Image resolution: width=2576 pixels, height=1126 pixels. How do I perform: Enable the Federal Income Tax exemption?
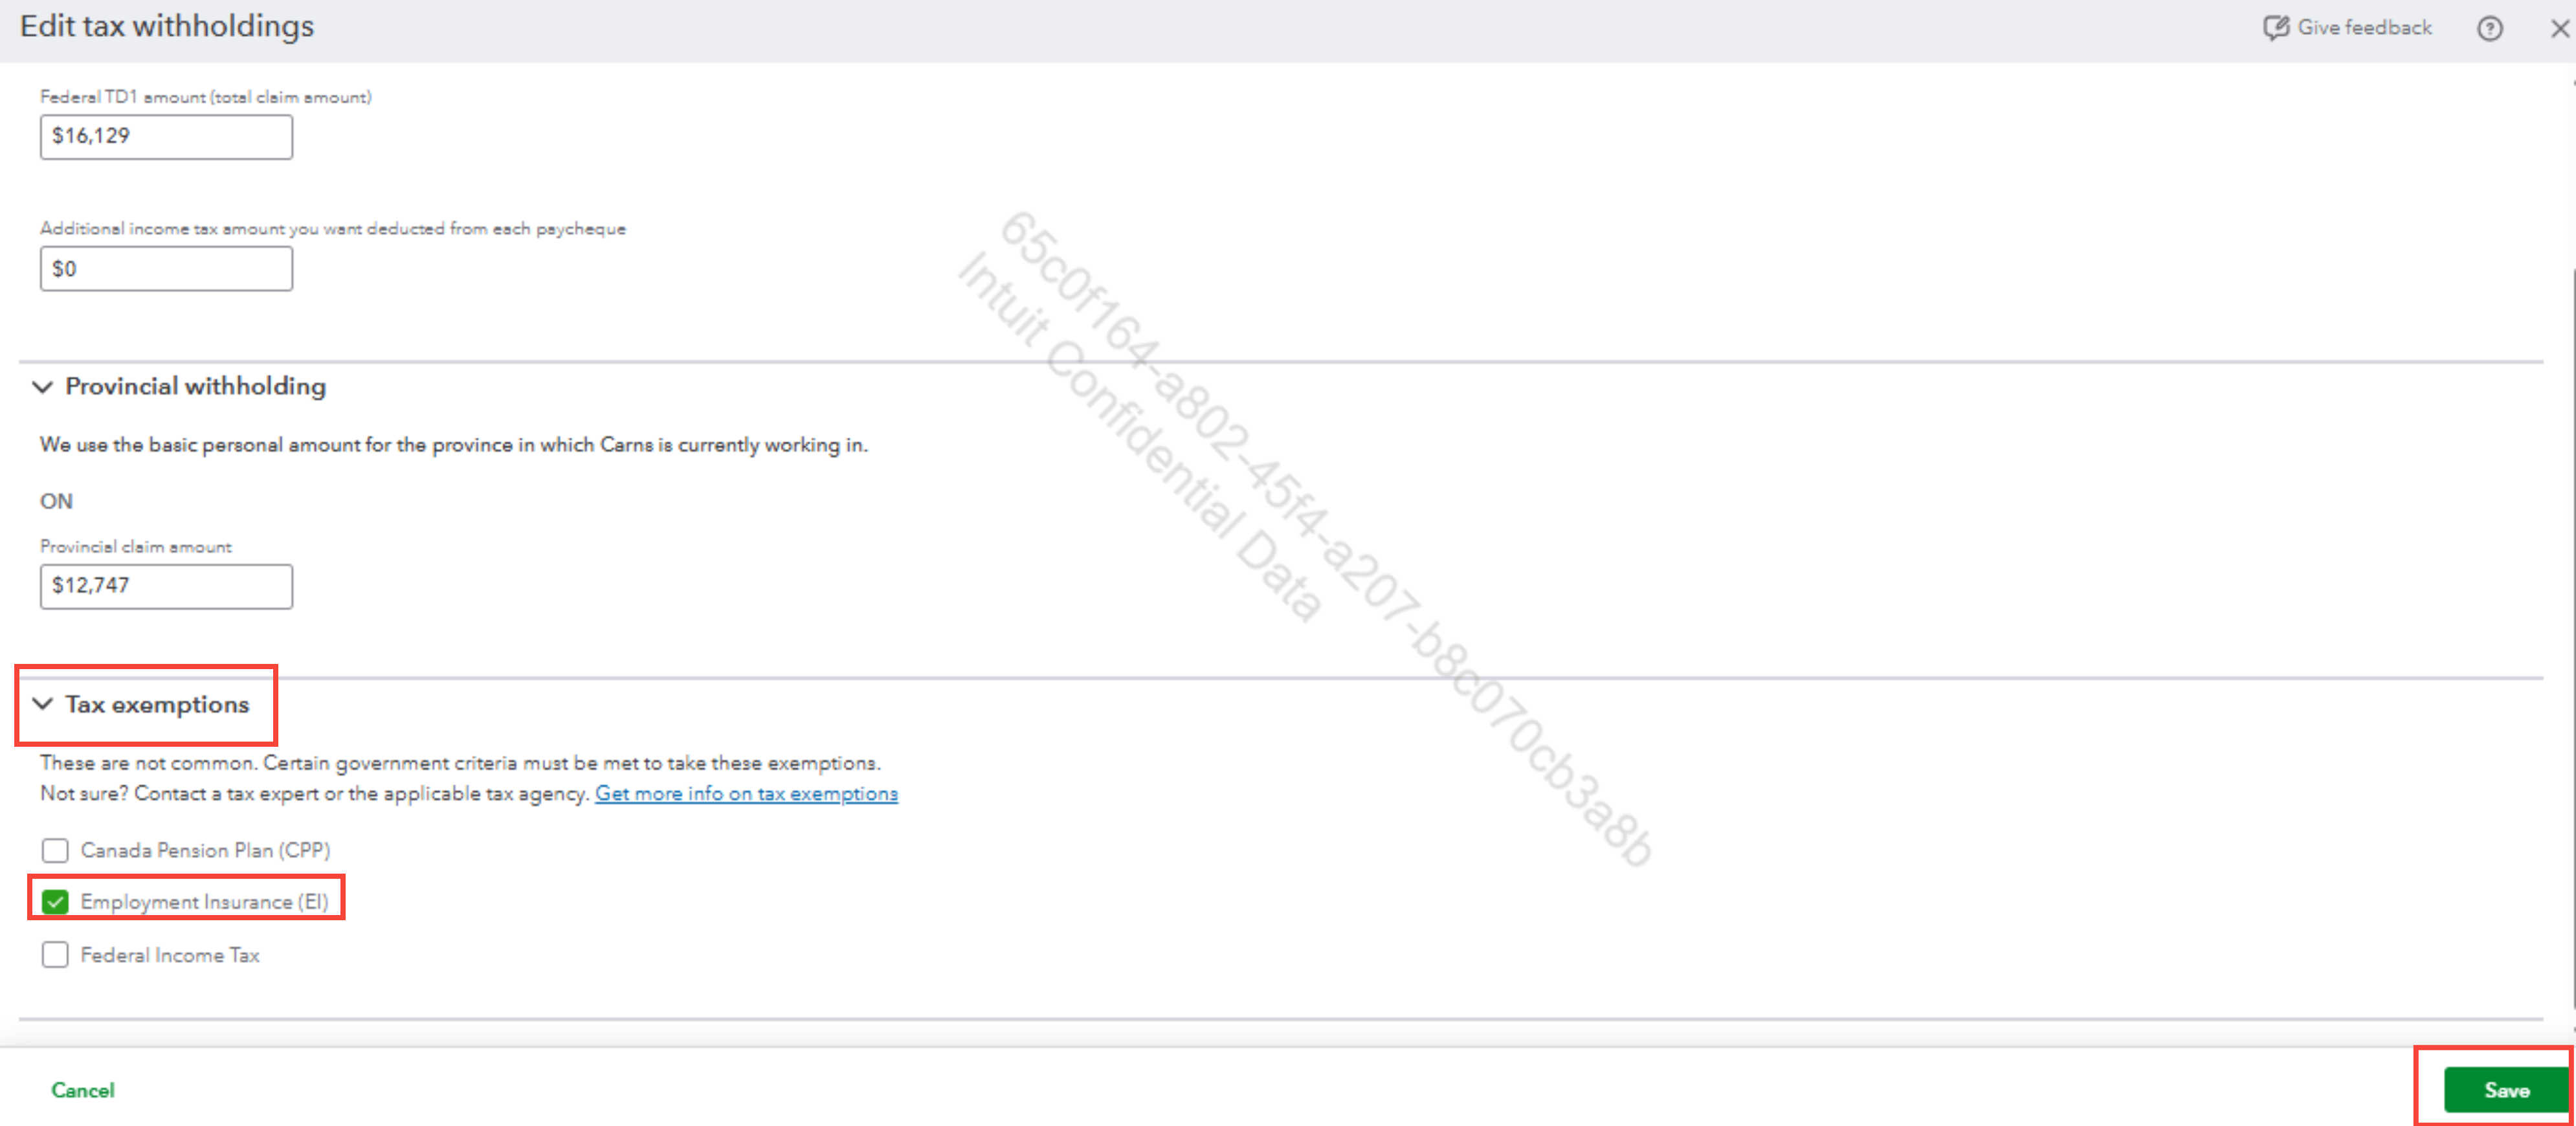pos(55,955)
